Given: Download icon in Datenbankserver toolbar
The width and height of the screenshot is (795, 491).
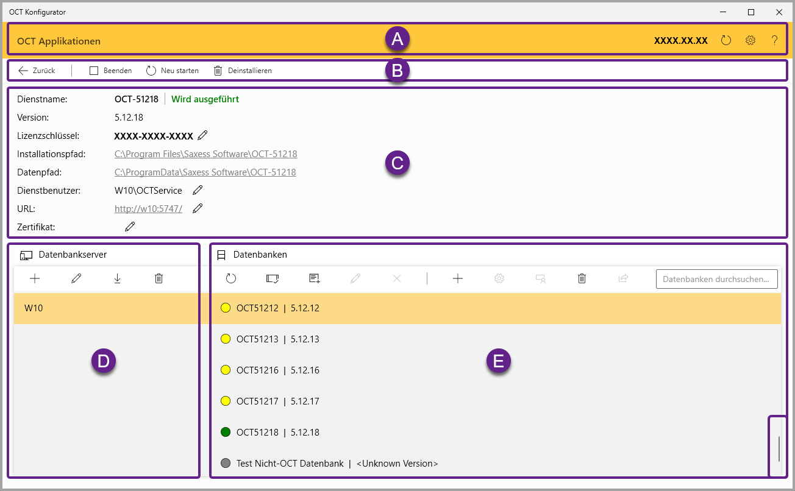Looking at the screenshot, I should pyautogui.click(x=117, y=278).
